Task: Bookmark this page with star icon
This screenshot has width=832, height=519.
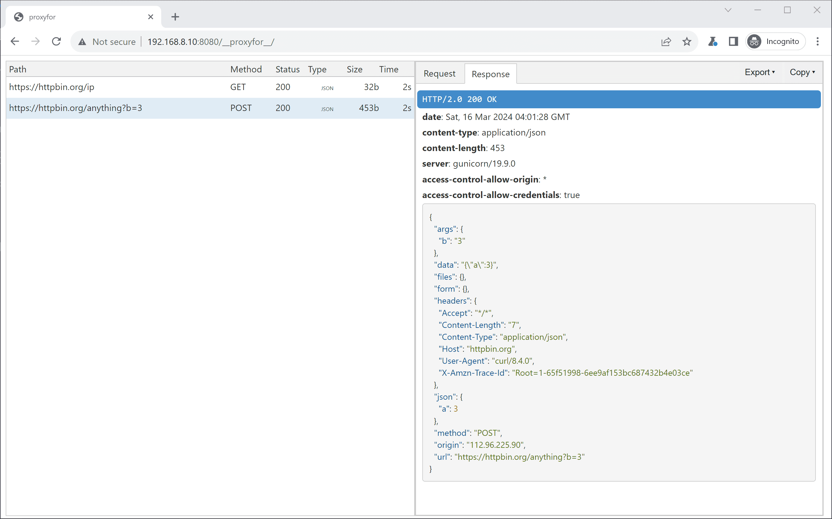Action: [687, 42]
